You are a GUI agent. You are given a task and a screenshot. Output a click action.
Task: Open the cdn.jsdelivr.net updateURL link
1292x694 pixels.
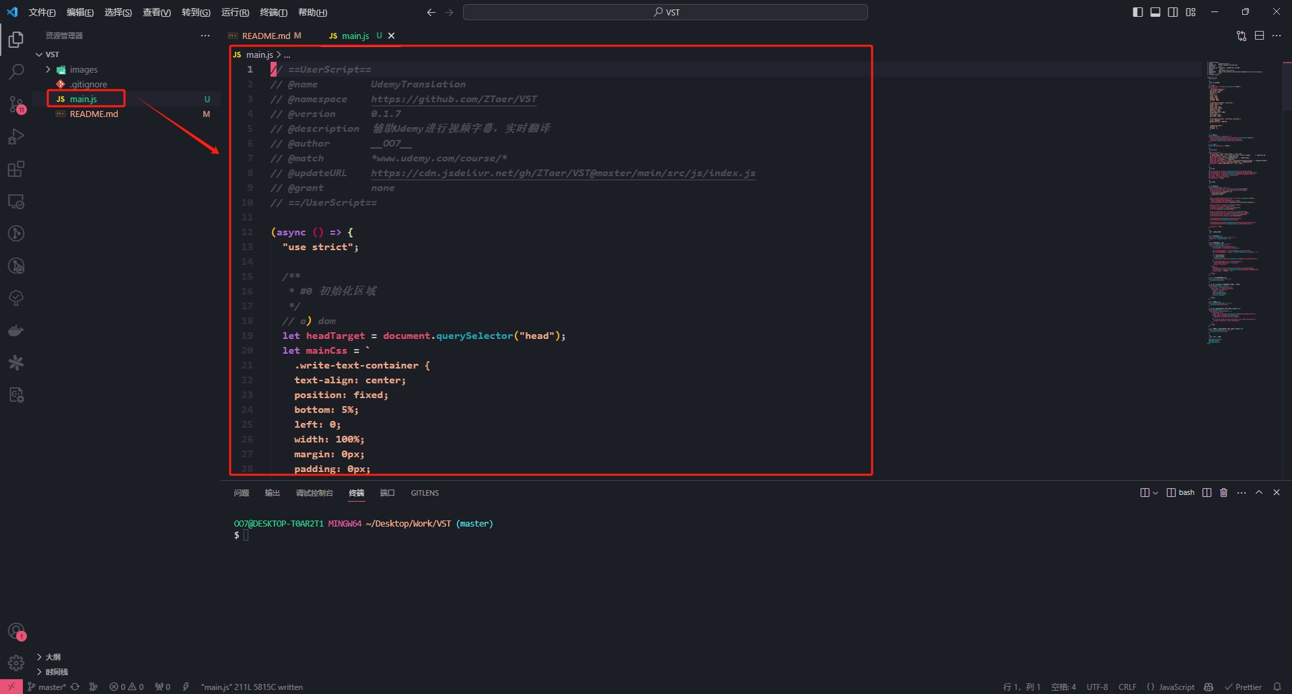click(x=563, y=173)
